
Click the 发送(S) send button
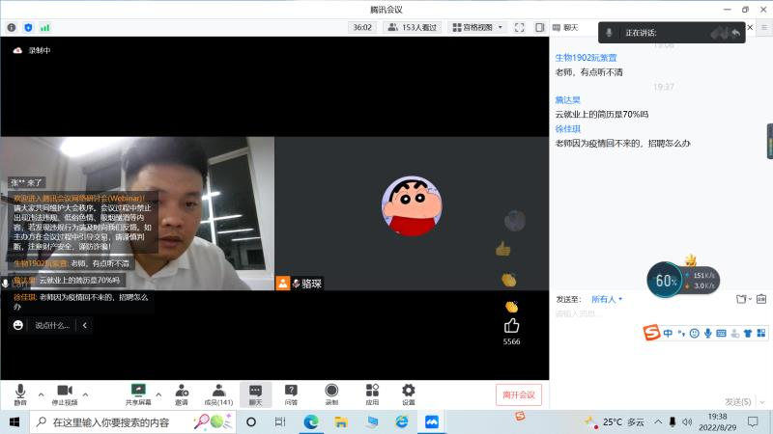tap(737, 401)
